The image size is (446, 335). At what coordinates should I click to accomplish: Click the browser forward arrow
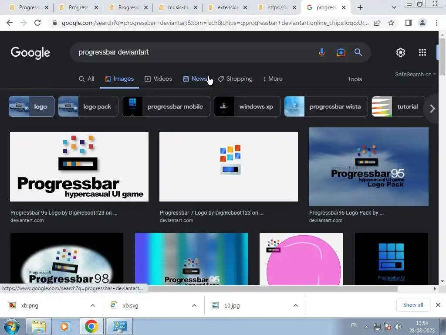pos(24,23)
